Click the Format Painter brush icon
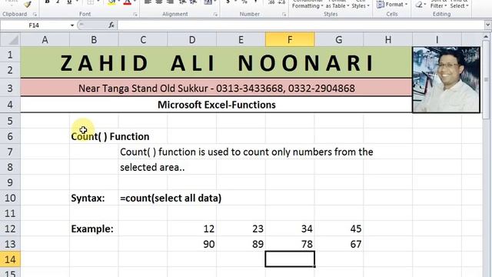The height and width of the screenshot is (277, 492). (x=28, y=4)
